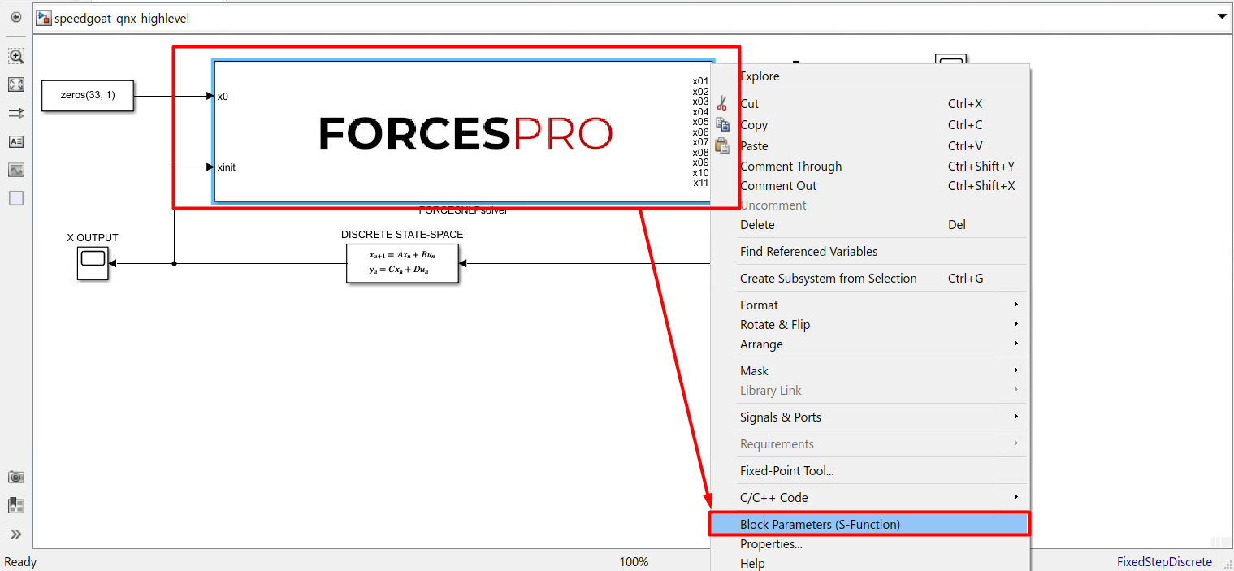Image resolution: width=1234 pixels, height=571 pixels.
Task: Click the 100% zoom level in the status bar
Action: point(634,561)
